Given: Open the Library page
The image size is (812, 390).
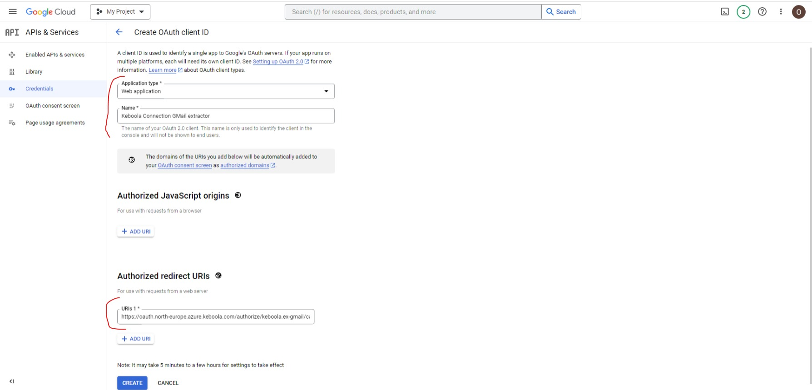Looking at the screenshot, I should point(34,72).
